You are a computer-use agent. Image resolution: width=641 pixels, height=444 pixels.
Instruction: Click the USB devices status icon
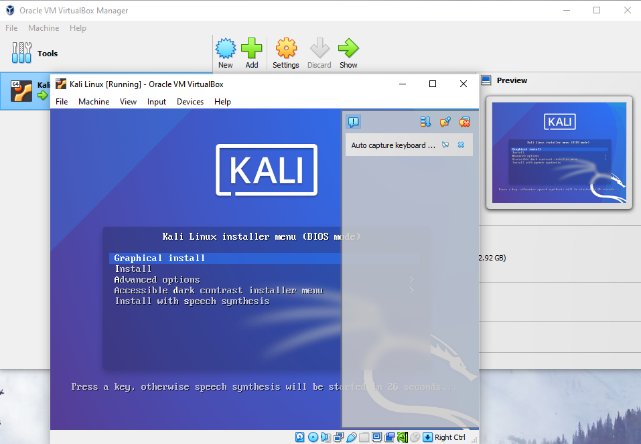(352, 437)
